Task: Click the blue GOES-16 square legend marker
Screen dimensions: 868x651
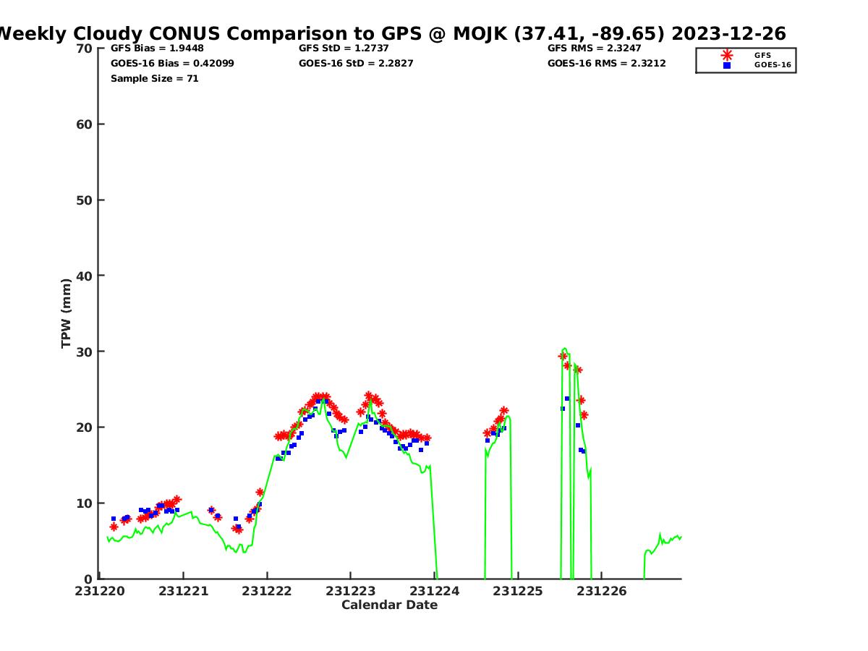Action: (x=726, y=65)
